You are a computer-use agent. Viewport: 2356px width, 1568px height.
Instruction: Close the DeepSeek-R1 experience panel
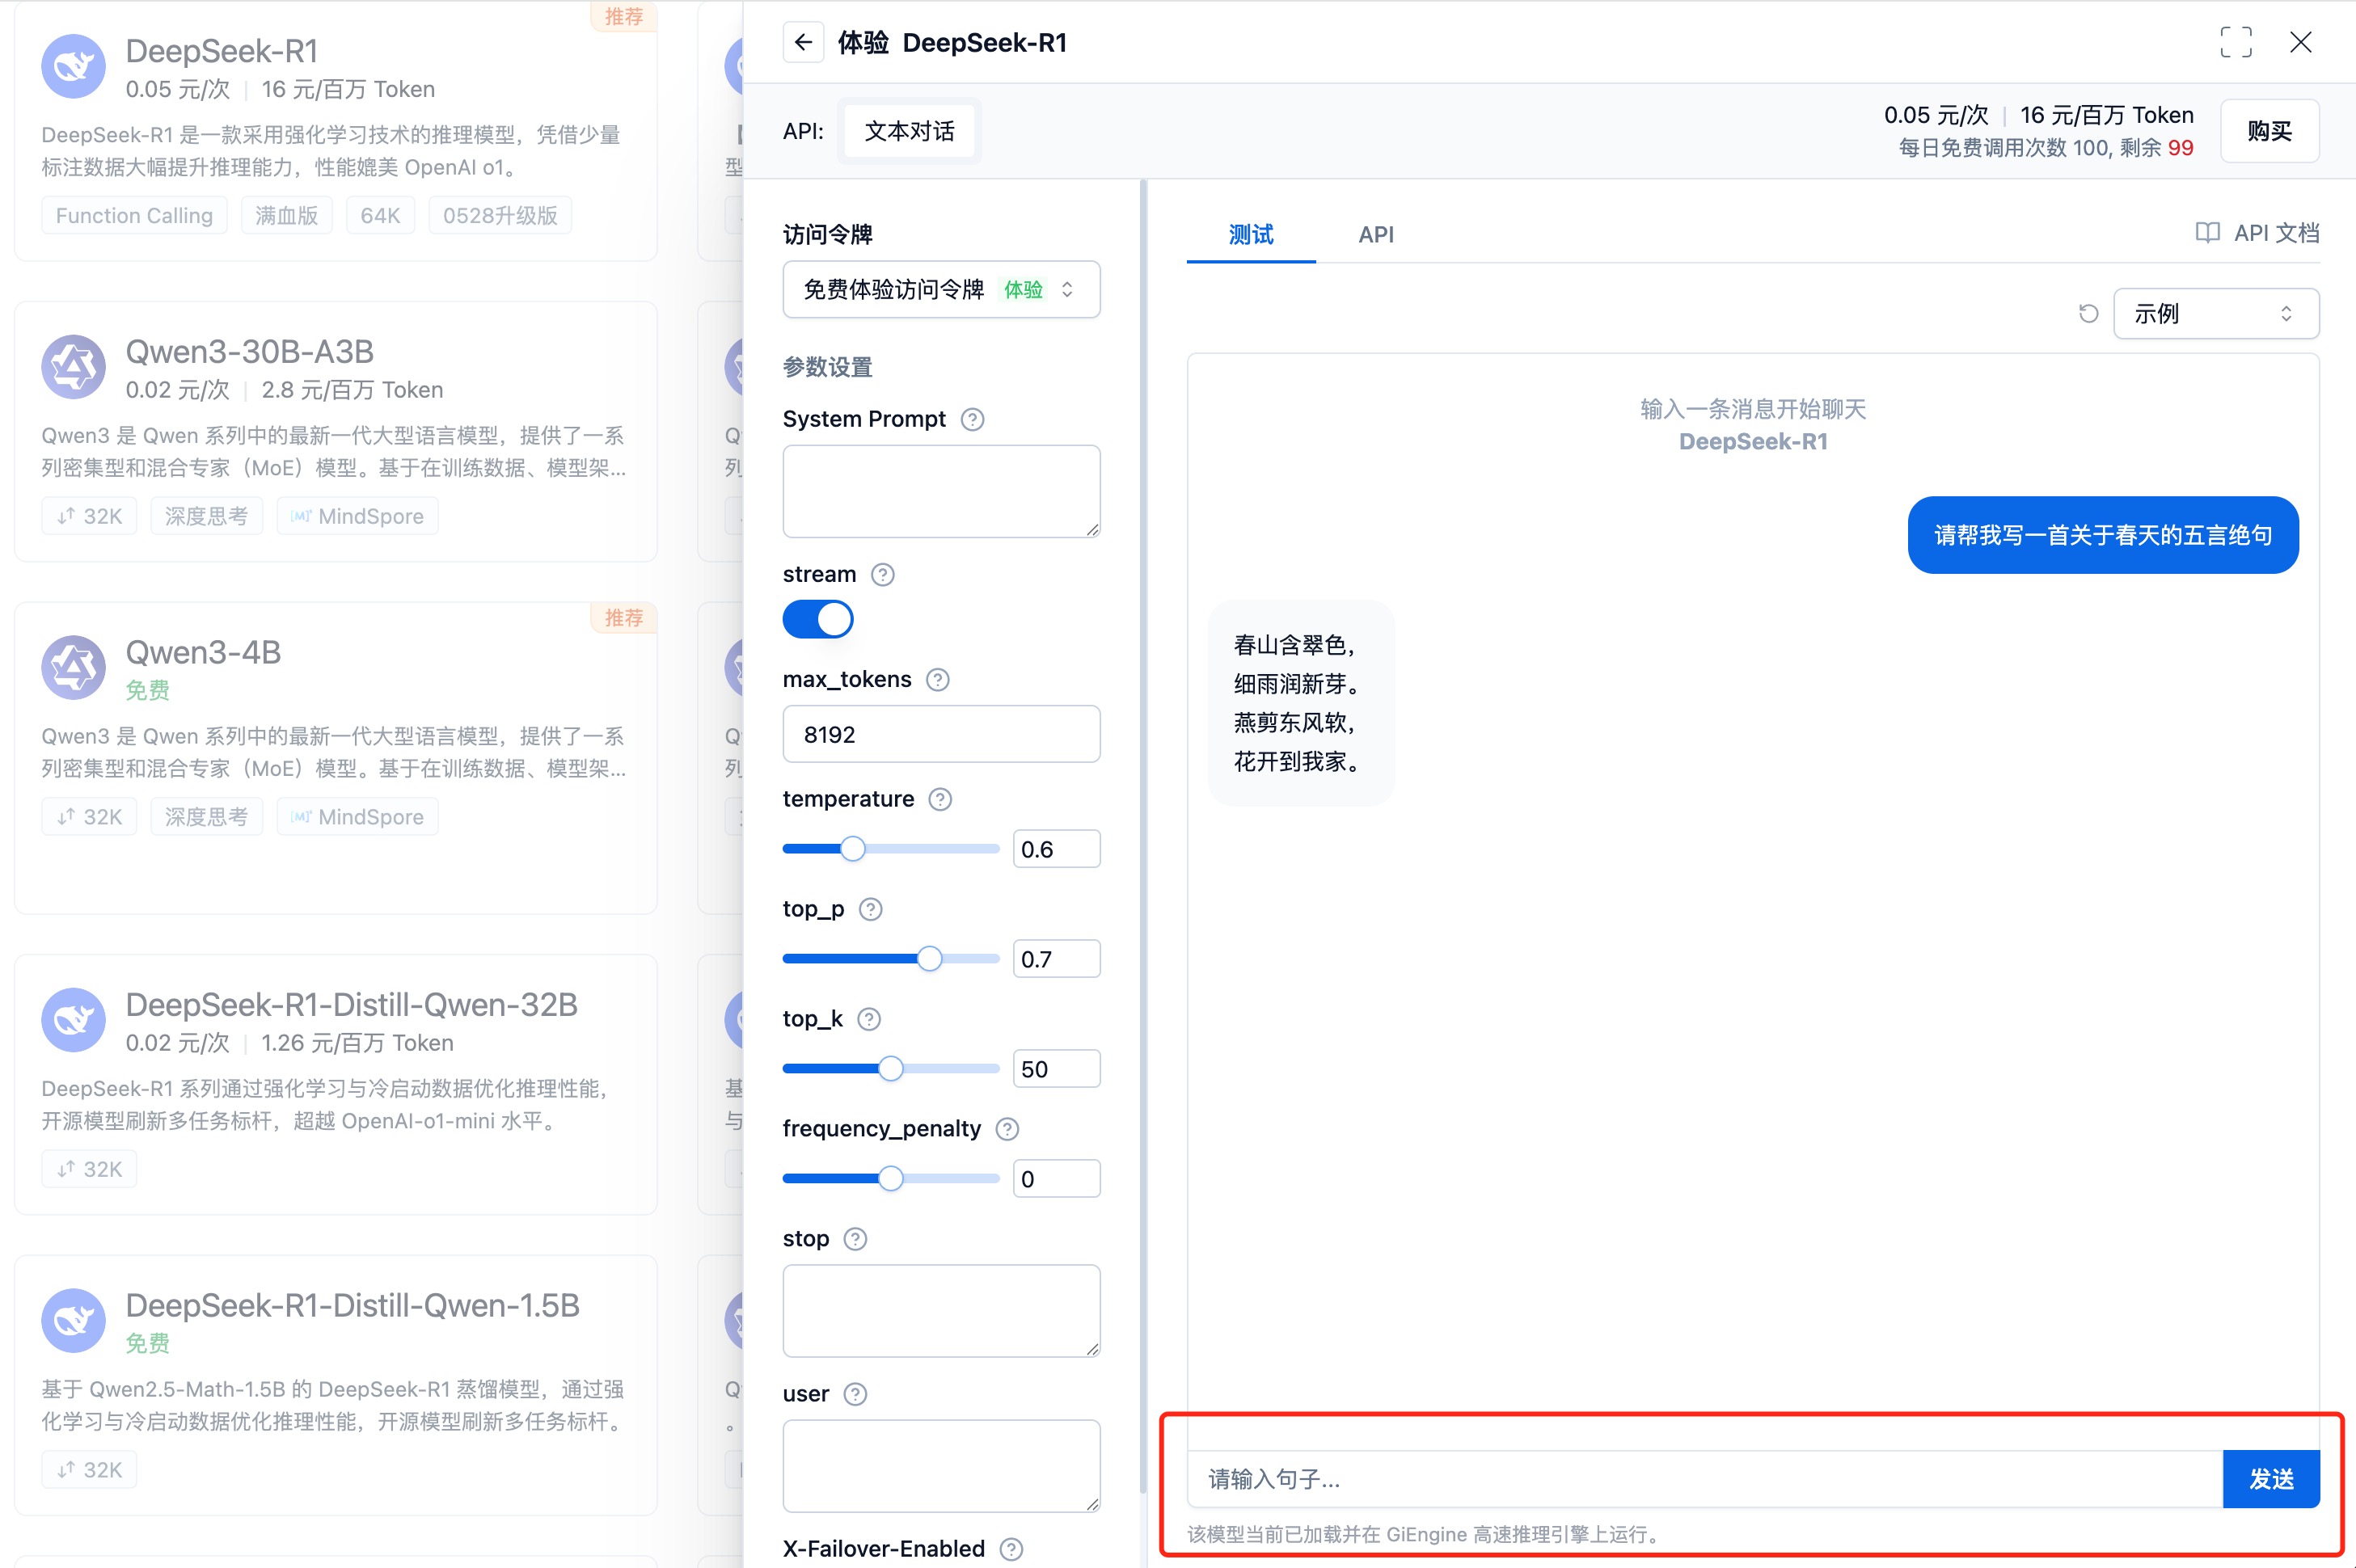[2301, 42]
